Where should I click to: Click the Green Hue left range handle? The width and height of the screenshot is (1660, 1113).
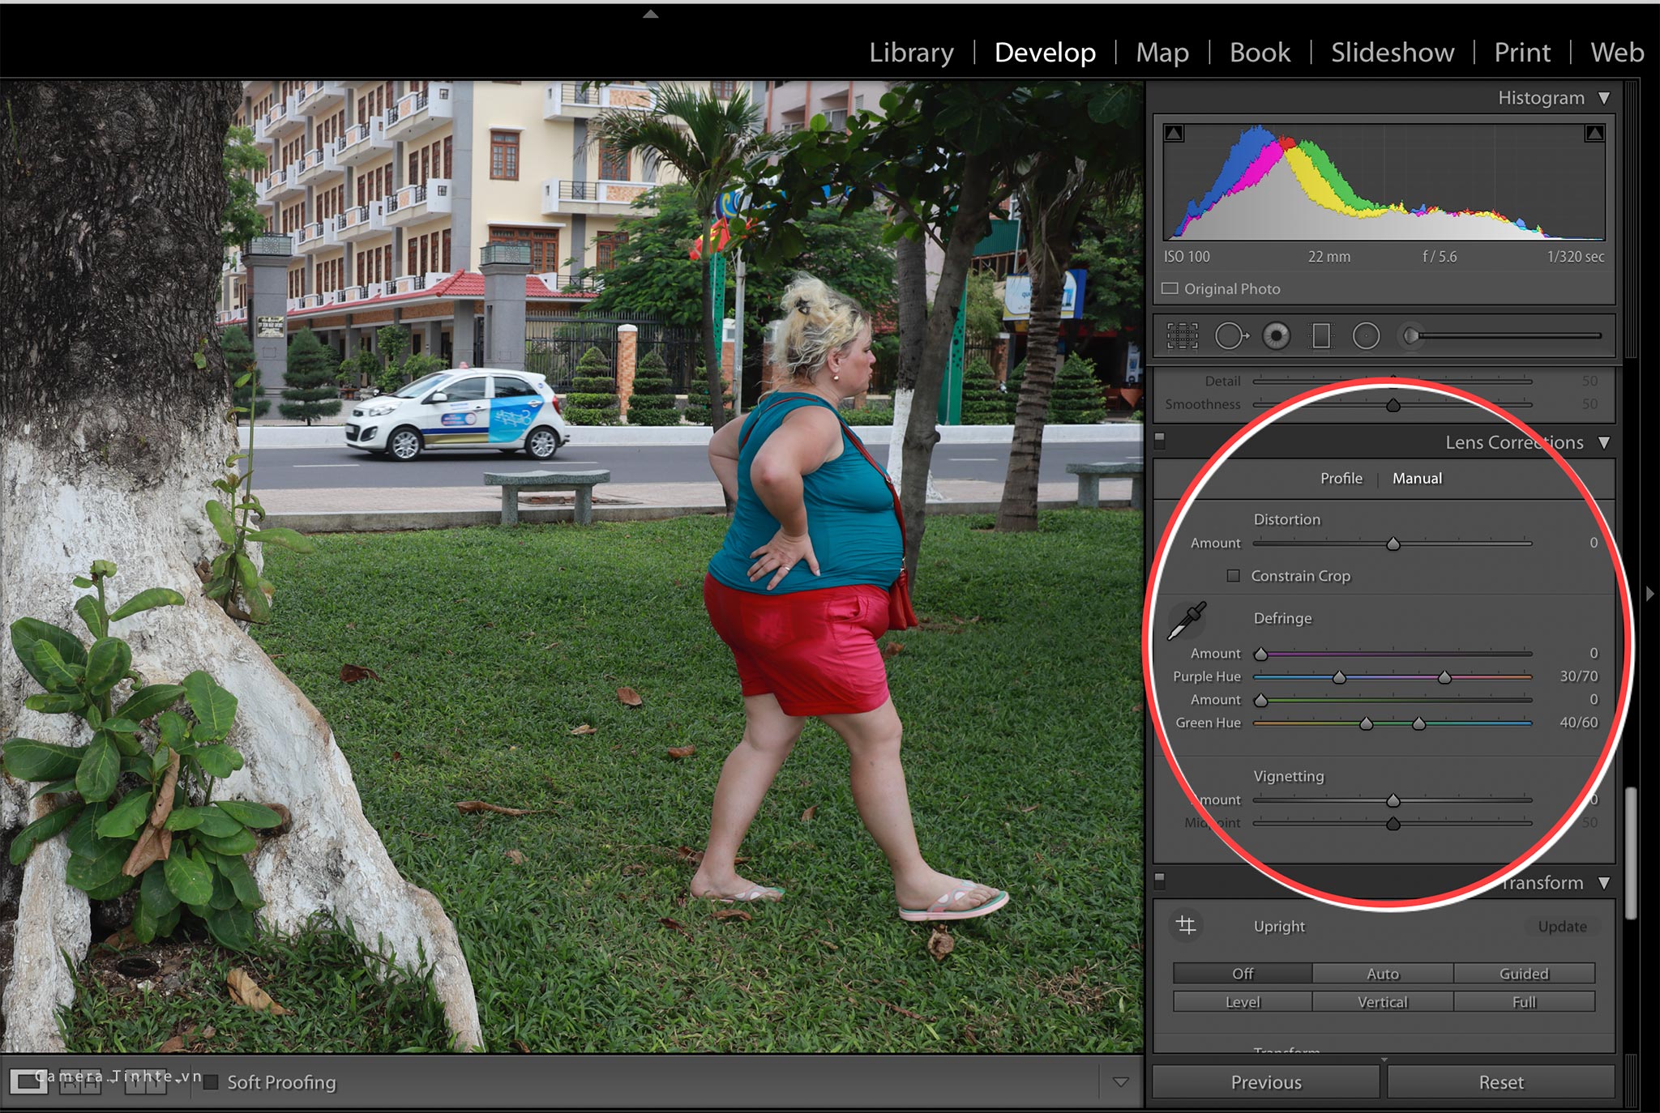[1366, 723]
